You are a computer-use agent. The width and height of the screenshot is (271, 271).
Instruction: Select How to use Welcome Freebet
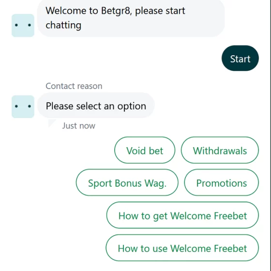click(182, 248)
